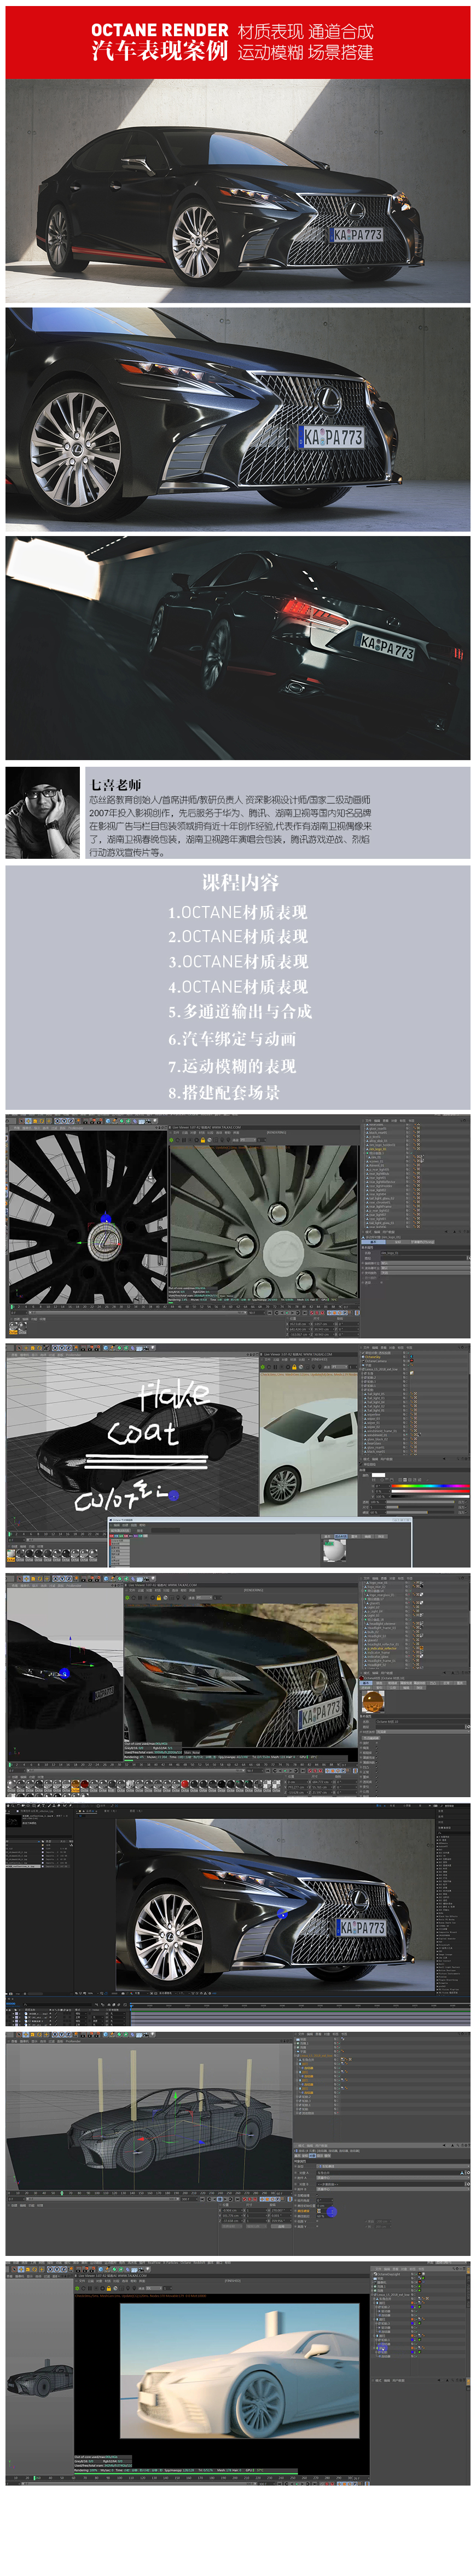This screenshot has height=2576, width=476.
Task: Select course item '8.搭建配套场景'
Action: point(224,1093)
